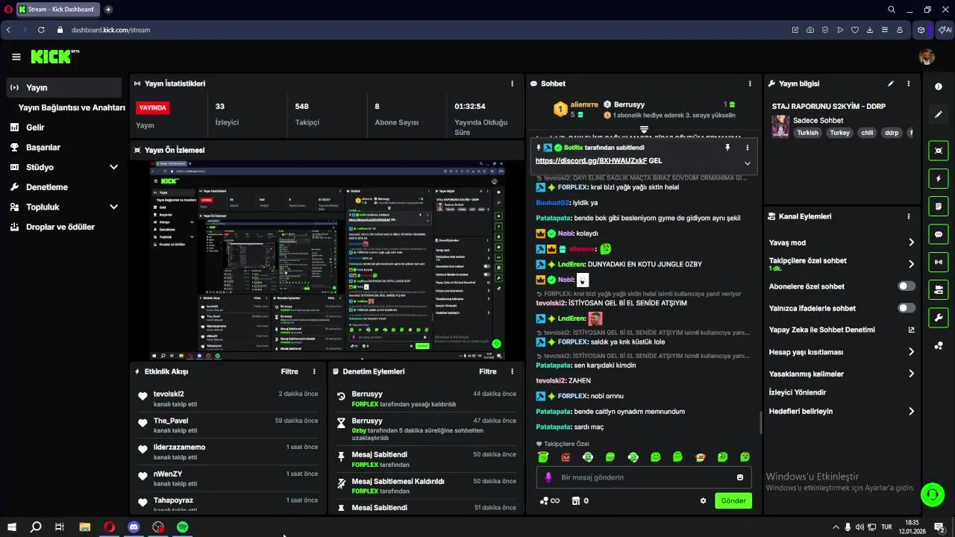Click Opera snapshot camera icon

(x=810, y=30)
